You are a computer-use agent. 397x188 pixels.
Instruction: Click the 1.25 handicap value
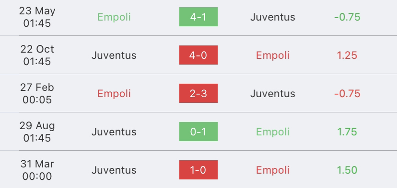(x=347, y=55)
